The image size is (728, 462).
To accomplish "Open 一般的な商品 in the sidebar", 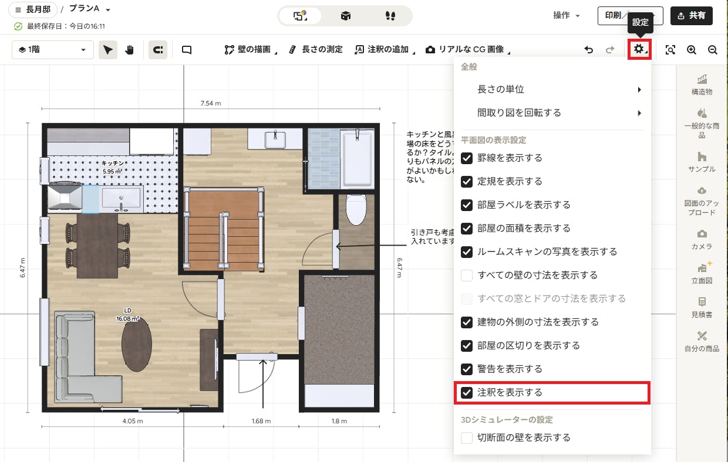I will [702, 123].
